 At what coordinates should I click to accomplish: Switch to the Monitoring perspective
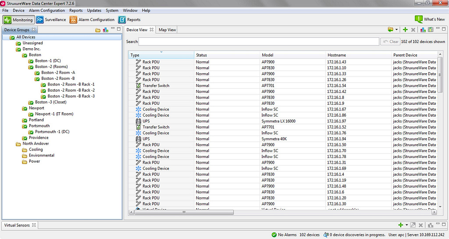click(x=18, y=20)
